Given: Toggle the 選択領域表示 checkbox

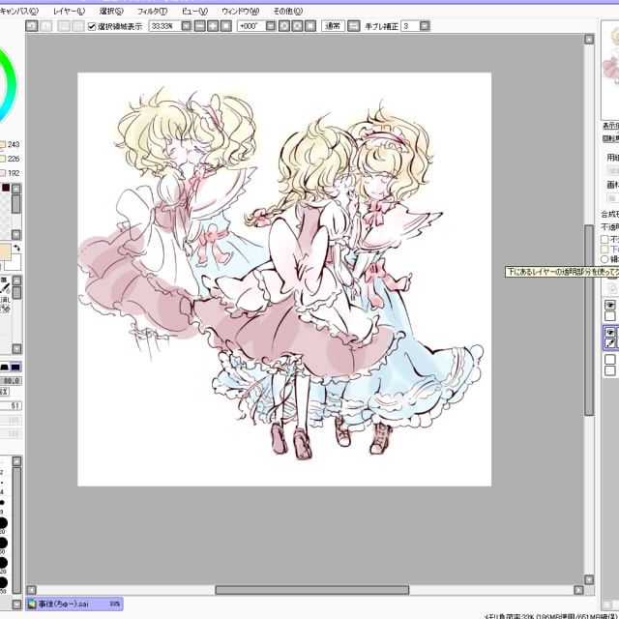Looking at the screenshot, I should [x=92, y=26].
